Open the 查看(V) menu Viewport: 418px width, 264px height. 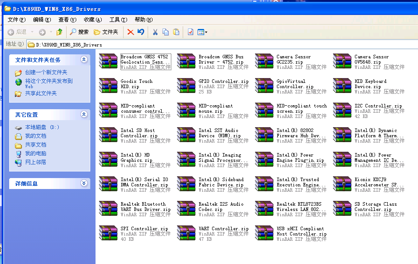point(67,20)
